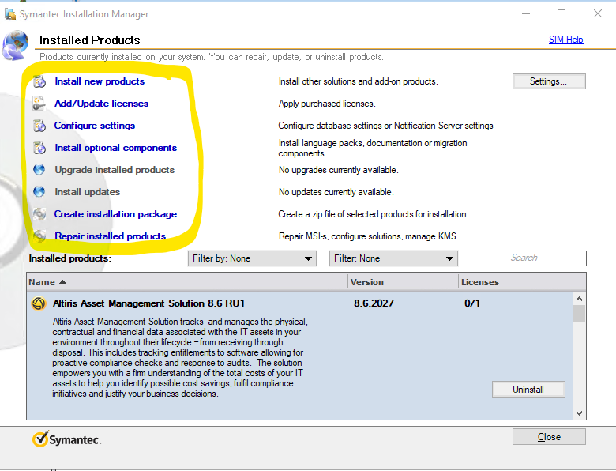616x471 pixels.
Task: Open Configure settings link
Action: tap(94, 126)
